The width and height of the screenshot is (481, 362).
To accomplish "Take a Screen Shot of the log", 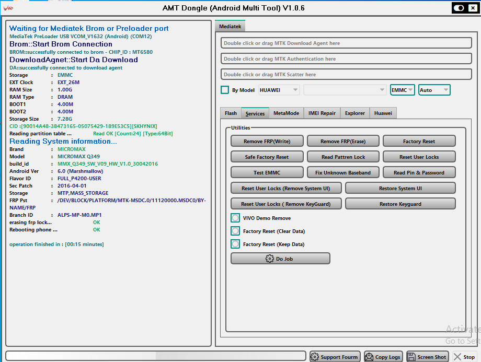I will click(427, 357).
